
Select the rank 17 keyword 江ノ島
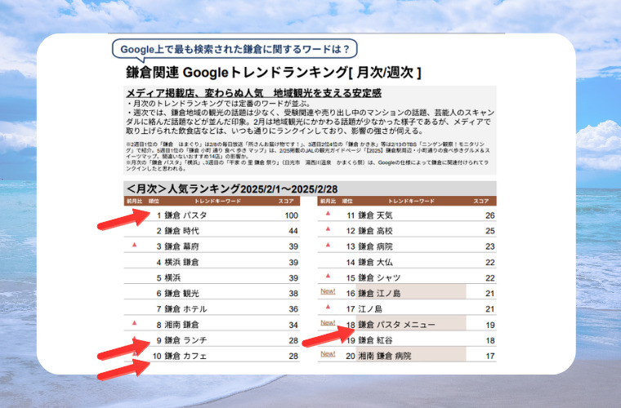click(370, 309)
